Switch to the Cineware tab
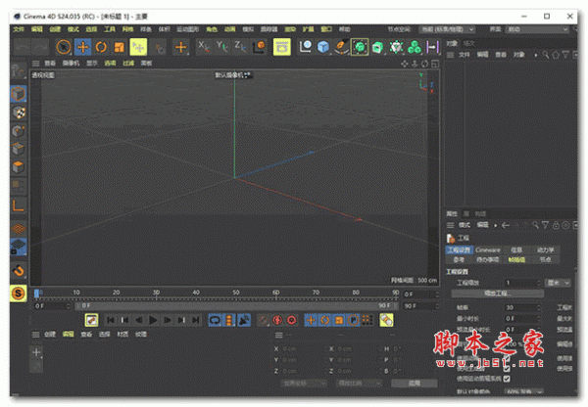Viewport: 588px width, 407px height. click(x=488, y=249)
